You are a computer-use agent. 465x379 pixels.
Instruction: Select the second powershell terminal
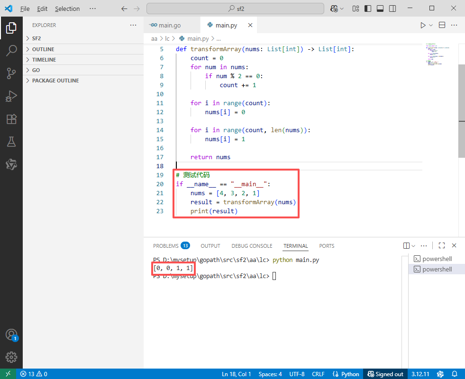click(x=436, y=269)
